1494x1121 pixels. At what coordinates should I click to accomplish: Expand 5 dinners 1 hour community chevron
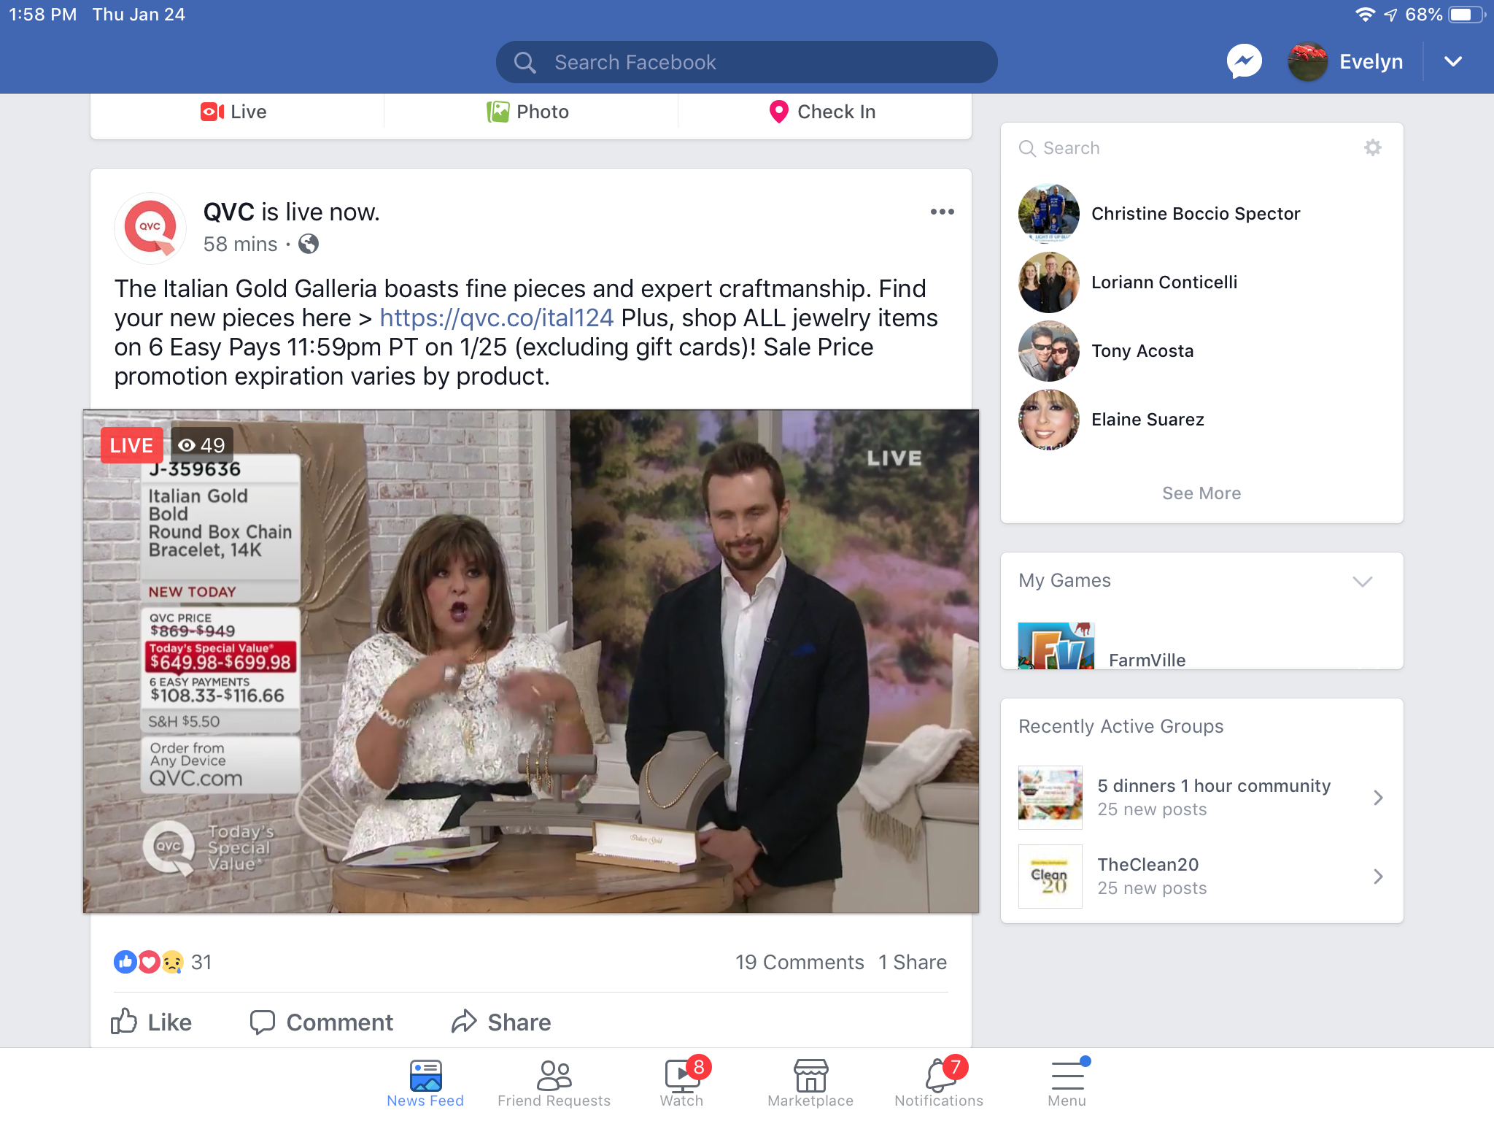pyautogui.click(x=1377, y=797)
